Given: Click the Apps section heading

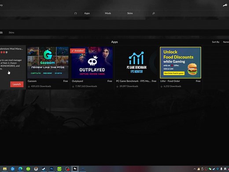Looking at the screenshot, I should 114,42.
